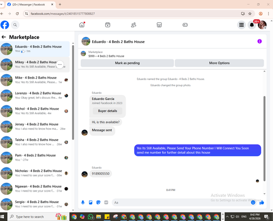The height and width of the screenshot is (221, 273).
Task: Open Pam - 4 Beds 2 Baths House chat
Action: point(35,158)
